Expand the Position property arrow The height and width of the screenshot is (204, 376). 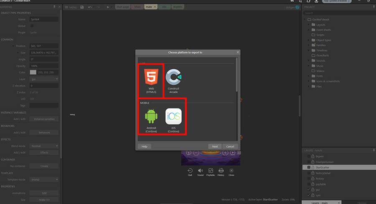13,46
